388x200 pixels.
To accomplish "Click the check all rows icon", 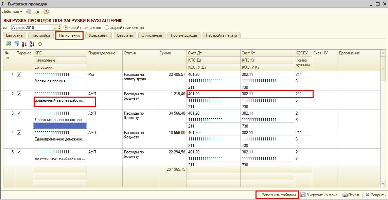I will [x=8, y=44].
